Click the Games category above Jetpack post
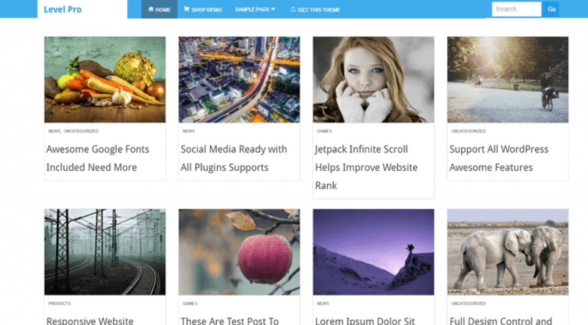Screen dimensions: 588x325 (324, 131)
